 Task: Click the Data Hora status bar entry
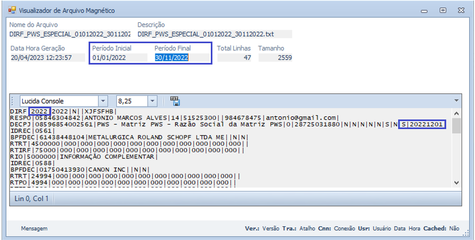tap(407, 228)
